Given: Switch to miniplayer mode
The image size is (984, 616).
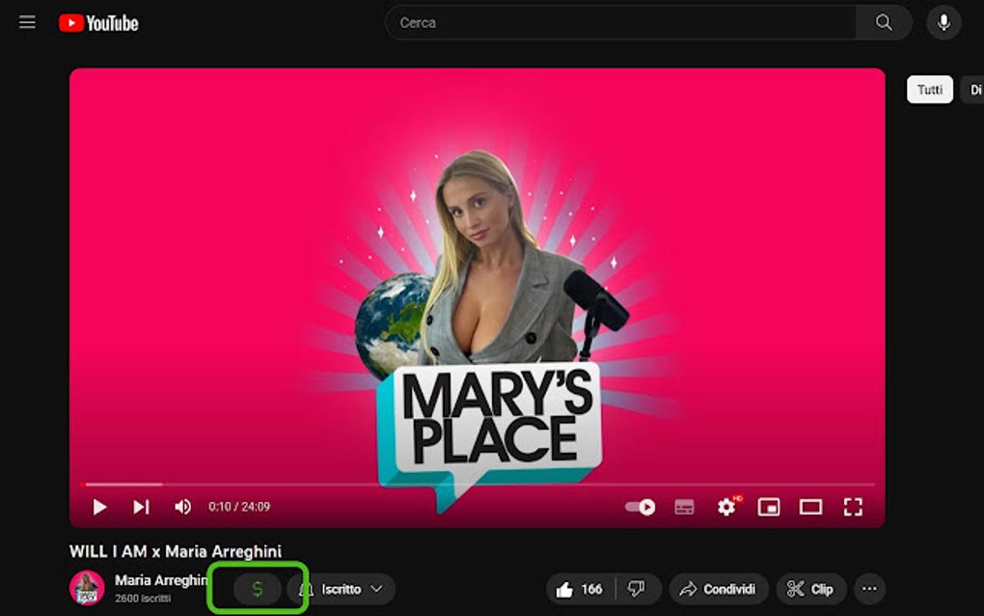Looking at the screenshot, I should tap(768, 506).
